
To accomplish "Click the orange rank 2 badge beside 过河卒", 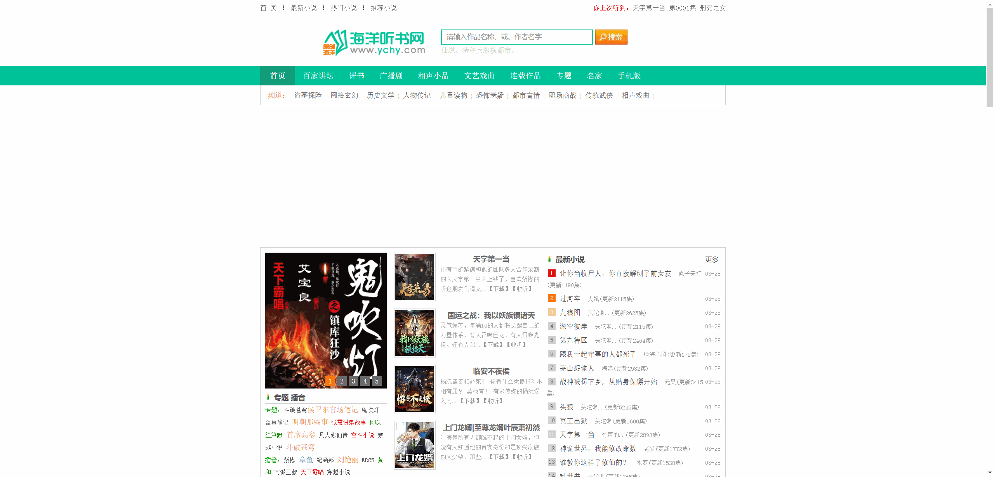I will click(552, 298).
